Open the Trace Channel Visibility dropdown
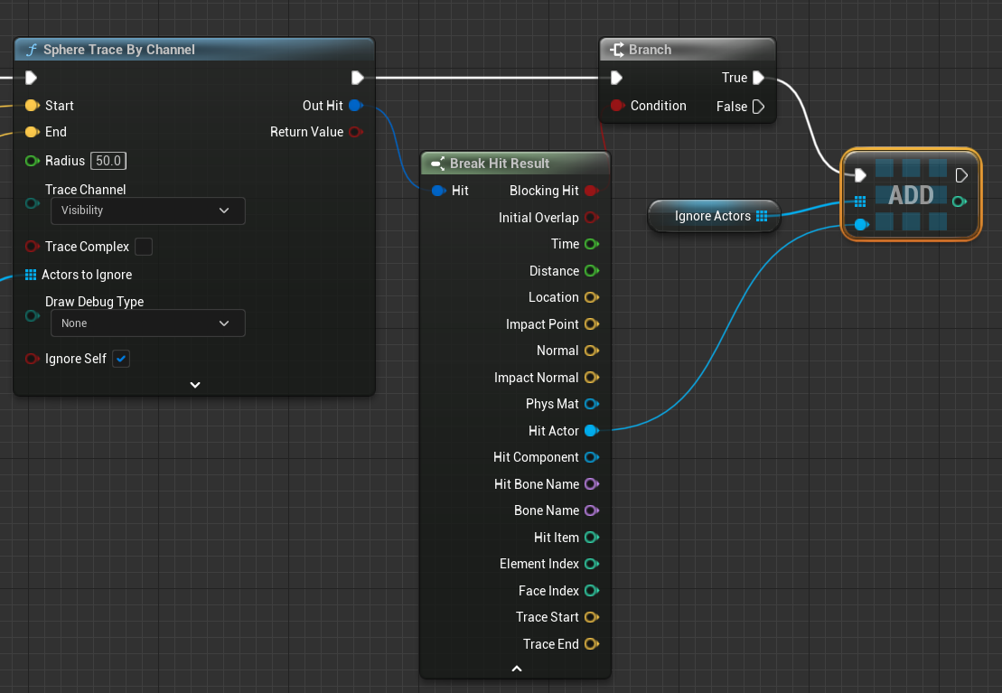This screenshot has width=1002, height=693. click(147, 211)
